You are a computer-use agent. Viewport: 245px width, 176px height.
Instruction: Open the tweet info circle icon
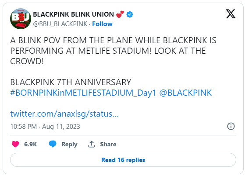coord(231,126)
